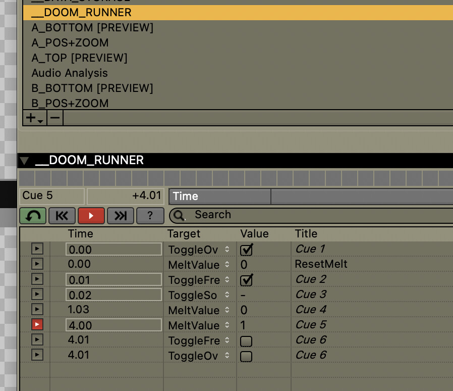Viewport: 453px width, 391px height.
Task: Jump to the previous cue button
Action: 62,216
